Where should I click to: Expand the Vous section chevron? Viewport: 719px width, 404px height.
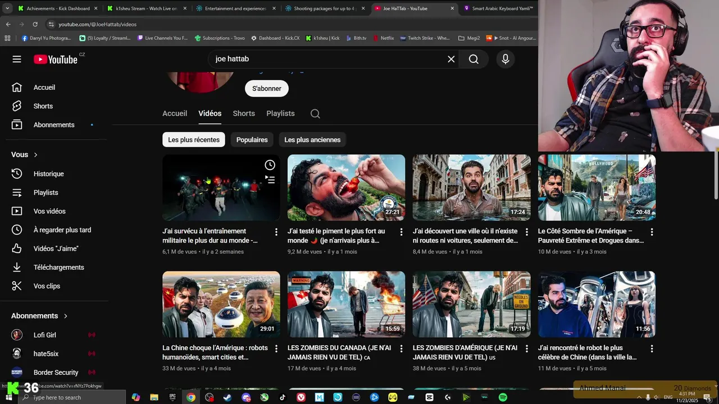(x=35, y=155)
